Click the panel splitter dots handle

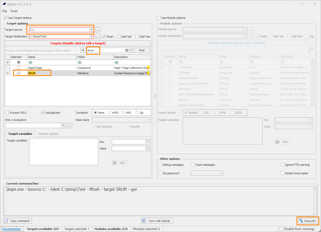click(155, 96)
